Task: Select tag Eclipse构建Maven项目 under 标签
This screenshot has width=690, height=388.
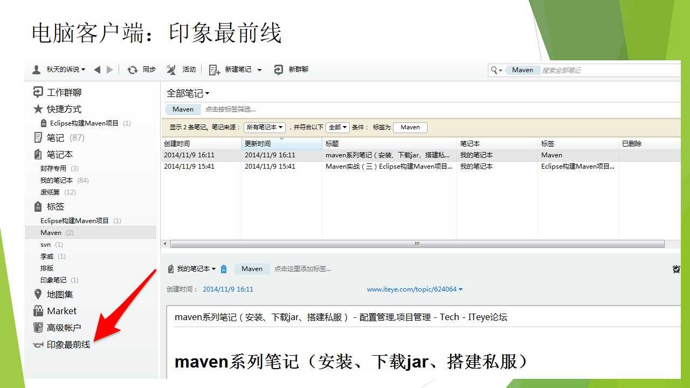Action: (81, 220)
